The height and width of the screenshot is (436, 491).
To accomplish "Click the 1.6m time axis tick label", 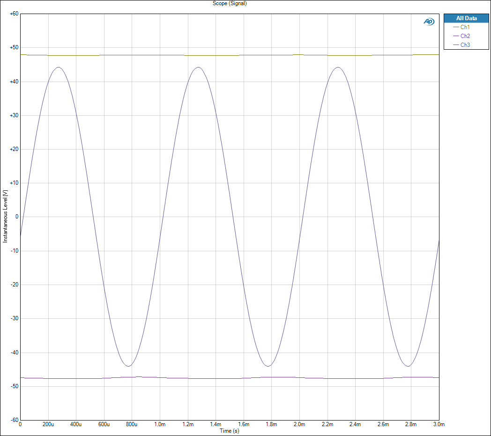I will point(244,424).
